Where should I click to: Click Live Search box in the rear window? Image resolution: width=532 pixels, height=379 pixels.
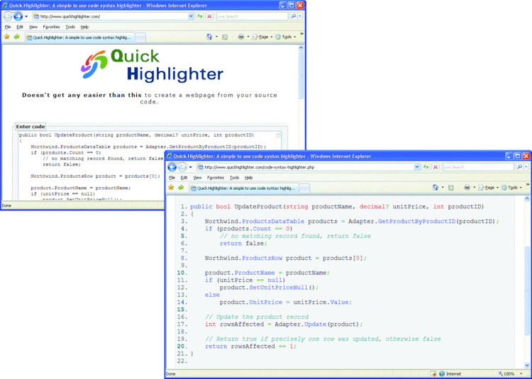coord(252,16)
